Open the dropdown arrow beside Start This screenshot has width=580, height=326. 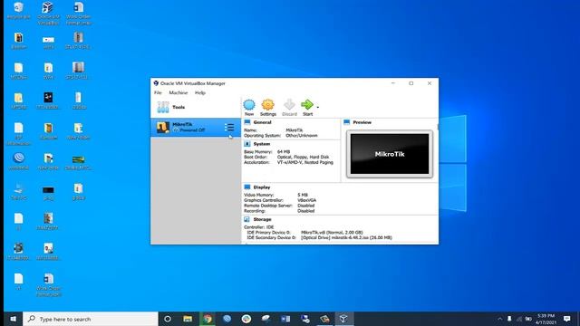[318, 107]
